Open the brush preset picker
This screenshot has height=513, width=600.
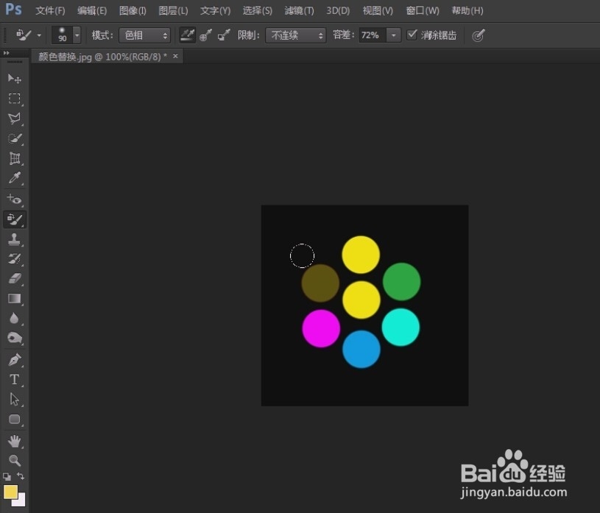[77, 35]
